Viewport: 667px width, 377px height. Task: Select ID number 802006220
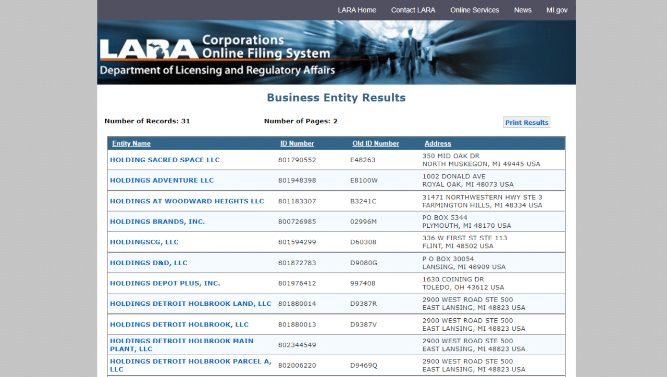297,366
